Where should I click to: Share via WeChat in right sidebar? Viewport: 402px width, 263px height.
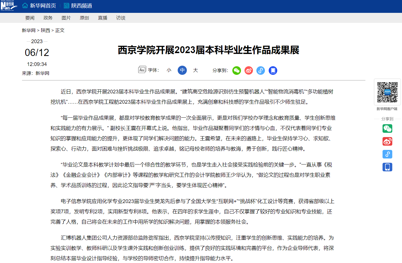[387, 129]
